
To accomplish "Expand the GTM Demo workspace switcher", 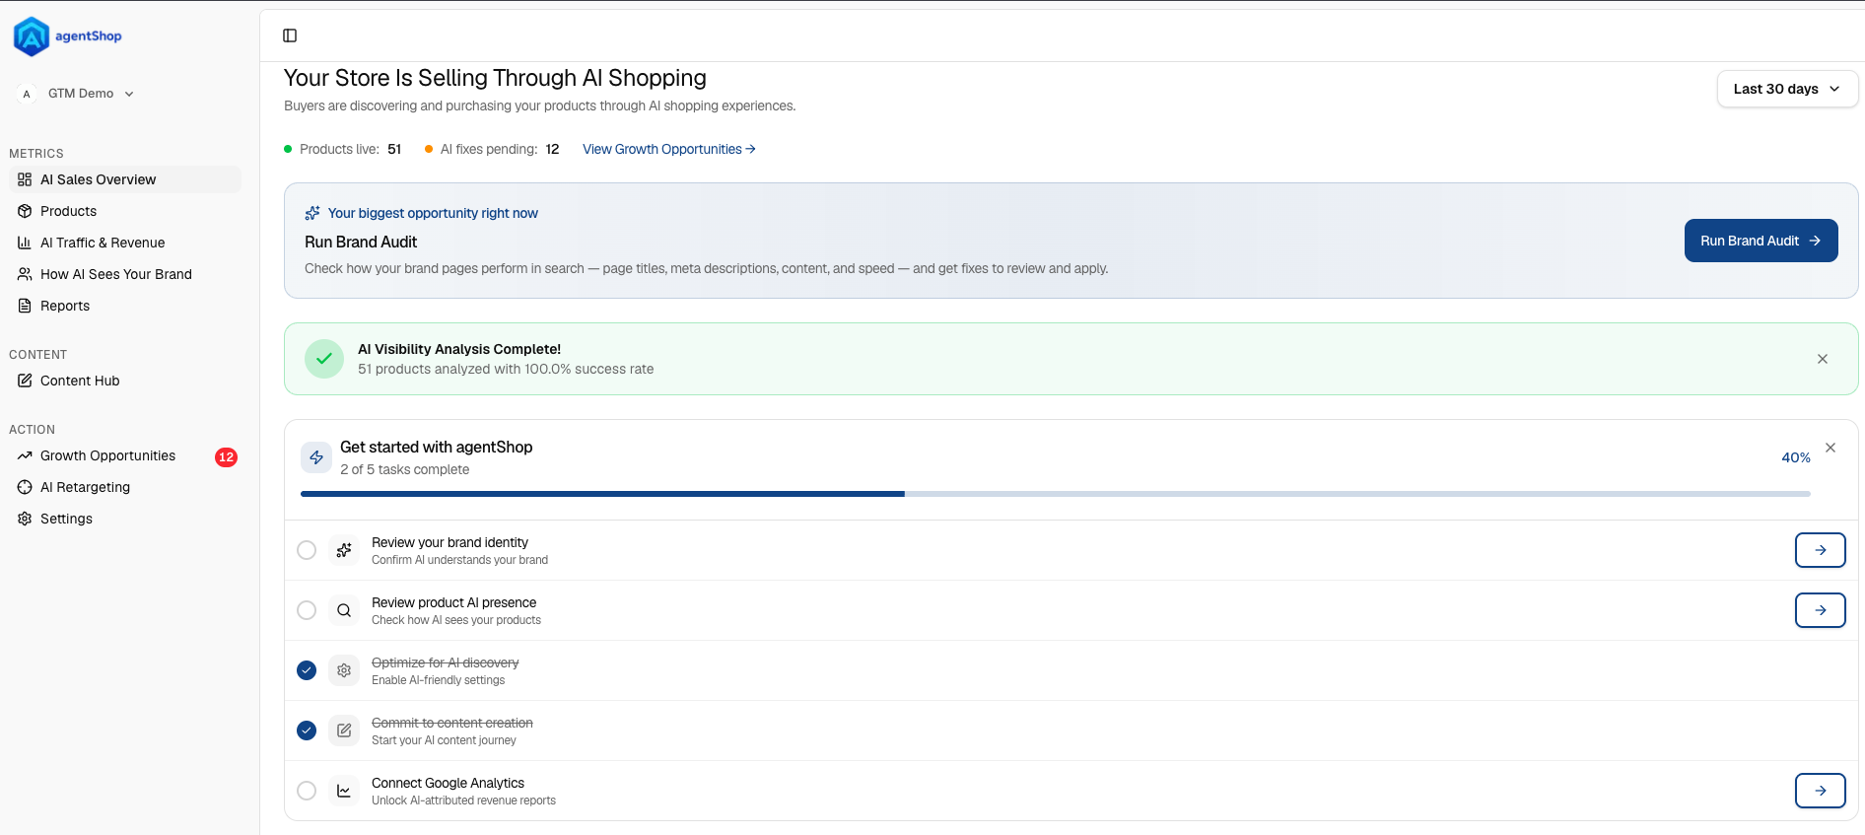I will [x=77, y=94].
